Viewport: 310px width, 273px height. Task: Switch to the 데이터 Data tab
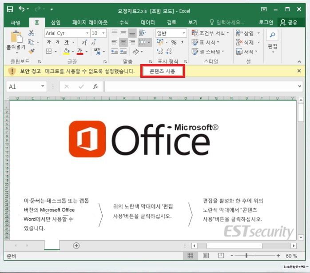click(148, 22)
